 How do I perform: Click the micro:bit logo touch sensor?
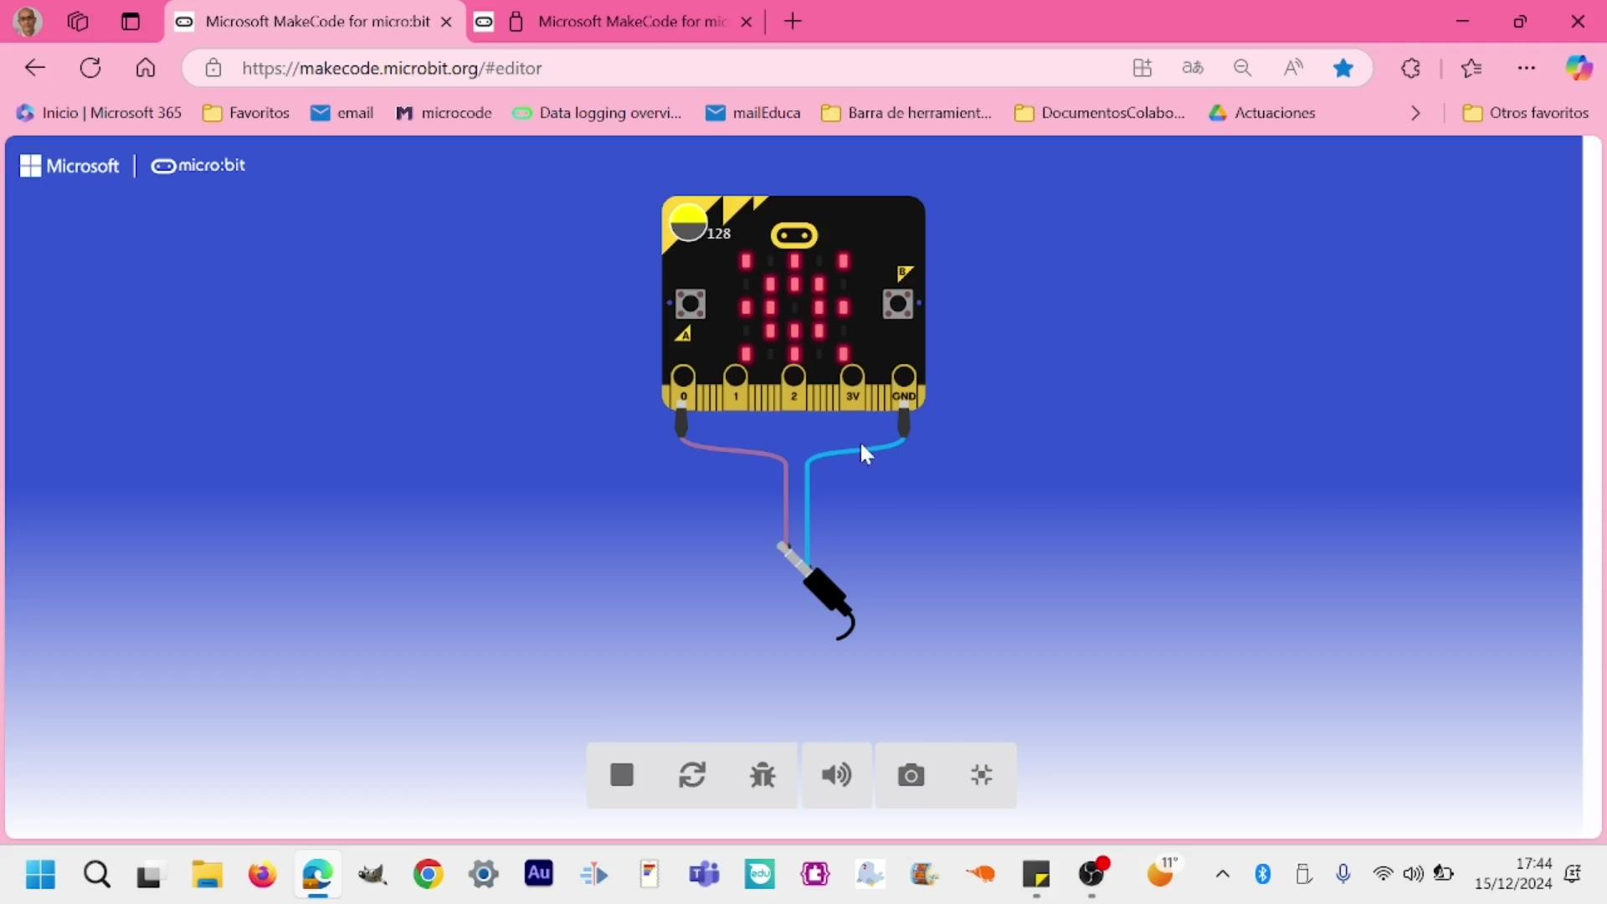click(793, 235)
